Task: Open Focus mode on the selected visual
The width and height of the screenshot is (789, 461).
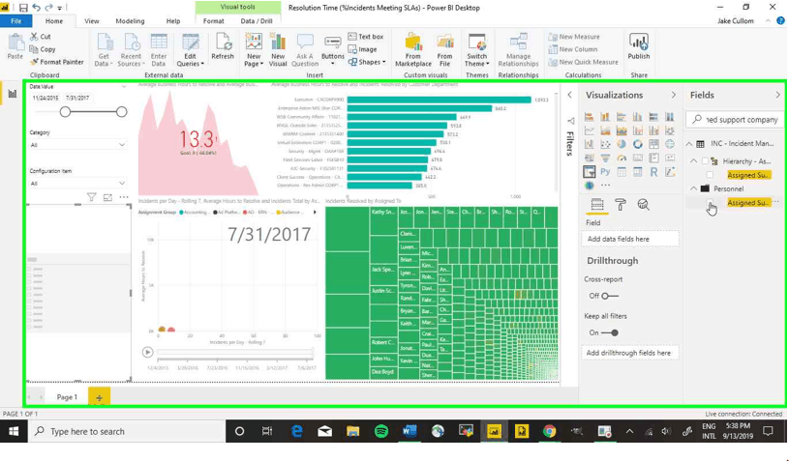Action: click(107, 197)
